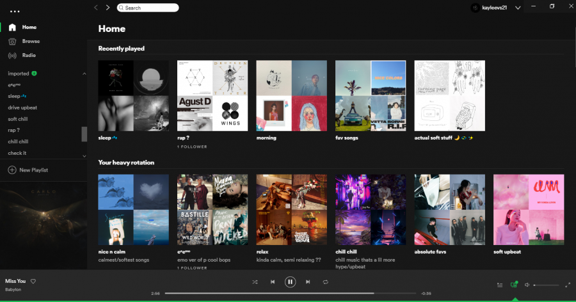This screenshot has width=576, height=302.
Task: Open the fav songs playlist cover
Action: pos(371,95)
